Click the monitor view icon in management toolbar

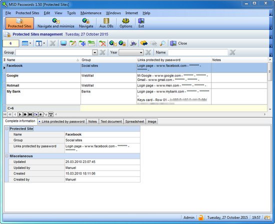click(x=63, y=43)
